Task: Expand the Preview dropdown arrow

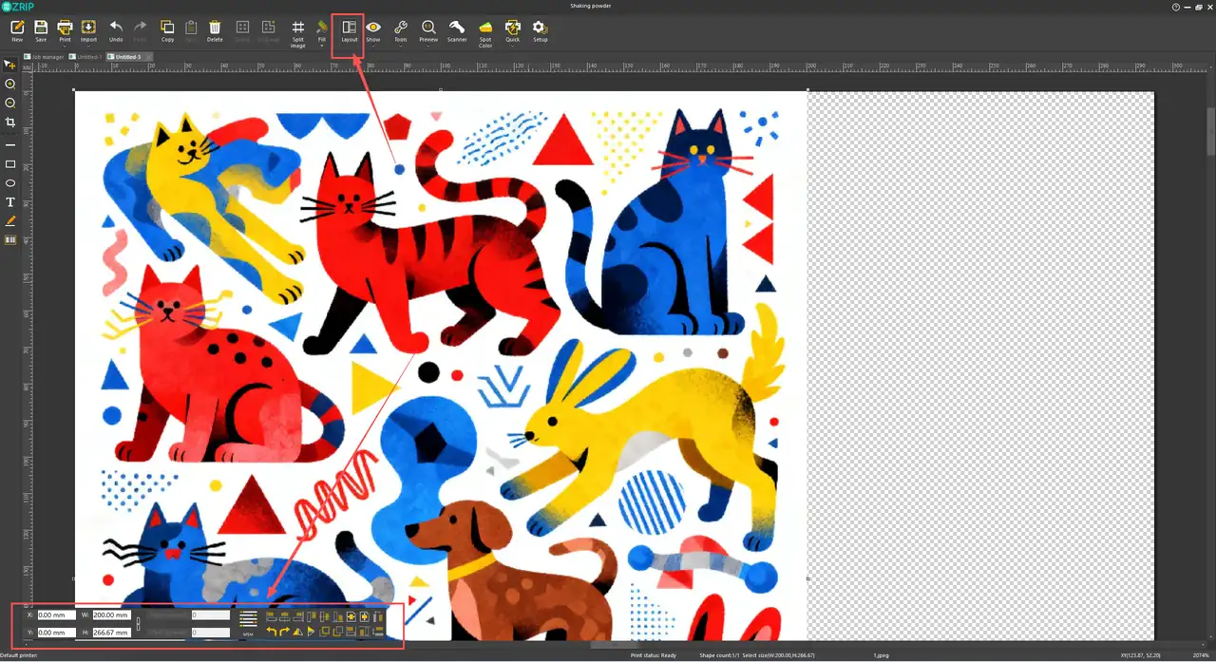Action: pyautogui.click(x=428, y=47)
